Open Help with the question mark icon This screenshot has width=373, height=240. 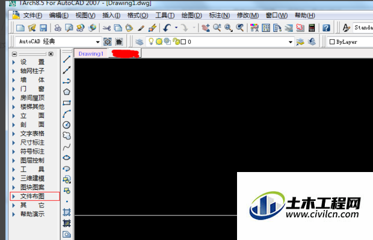[326, 28]
